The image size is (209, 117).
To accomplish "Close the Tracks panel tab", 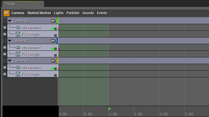I will (x=40, y=4).
